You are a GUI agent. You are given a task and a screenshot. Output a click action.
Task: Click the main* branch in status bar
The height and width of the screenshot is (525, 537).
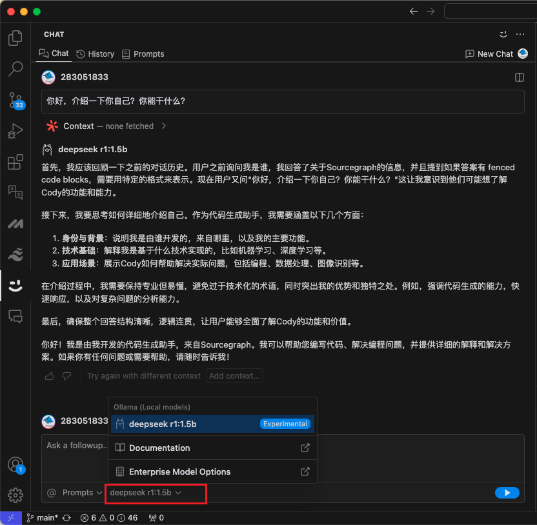pyautogui.click(x=43, y=518)
